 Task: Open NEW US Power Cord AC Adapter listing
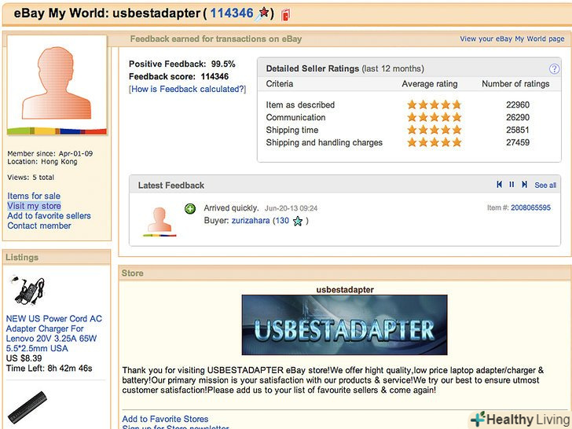pyautogui.click(x=54, y=333)
